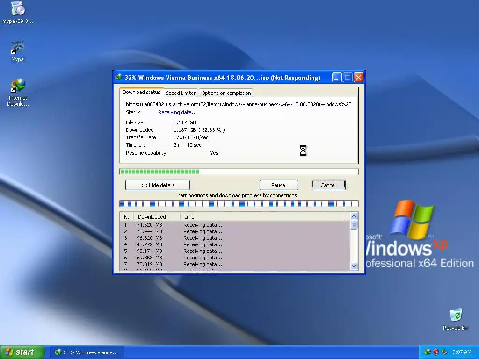Viewport: 479px width, 359px height.
Task: Click the tray icon next to the clock
Action: point(444,352)
